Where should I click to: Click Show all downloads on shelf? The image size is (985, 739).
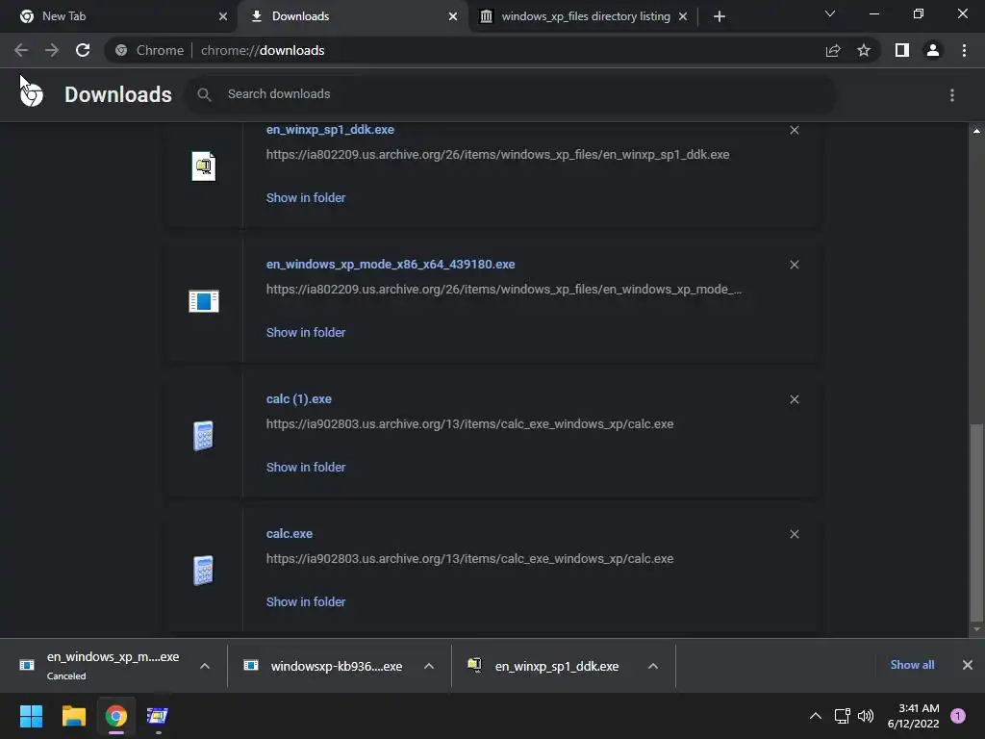(912, 665)
